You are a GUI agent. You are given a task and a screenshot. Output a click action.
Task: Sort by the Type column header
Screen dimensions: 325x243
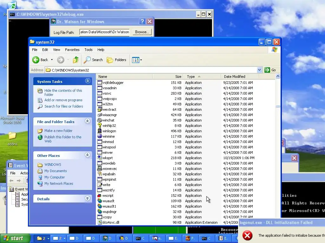pyautogui.click(x=202, y=77)
